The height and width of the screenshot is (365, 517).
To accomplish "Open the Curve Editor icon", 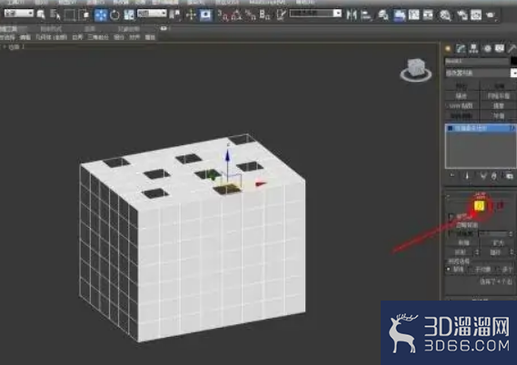I will pos(413,15).
